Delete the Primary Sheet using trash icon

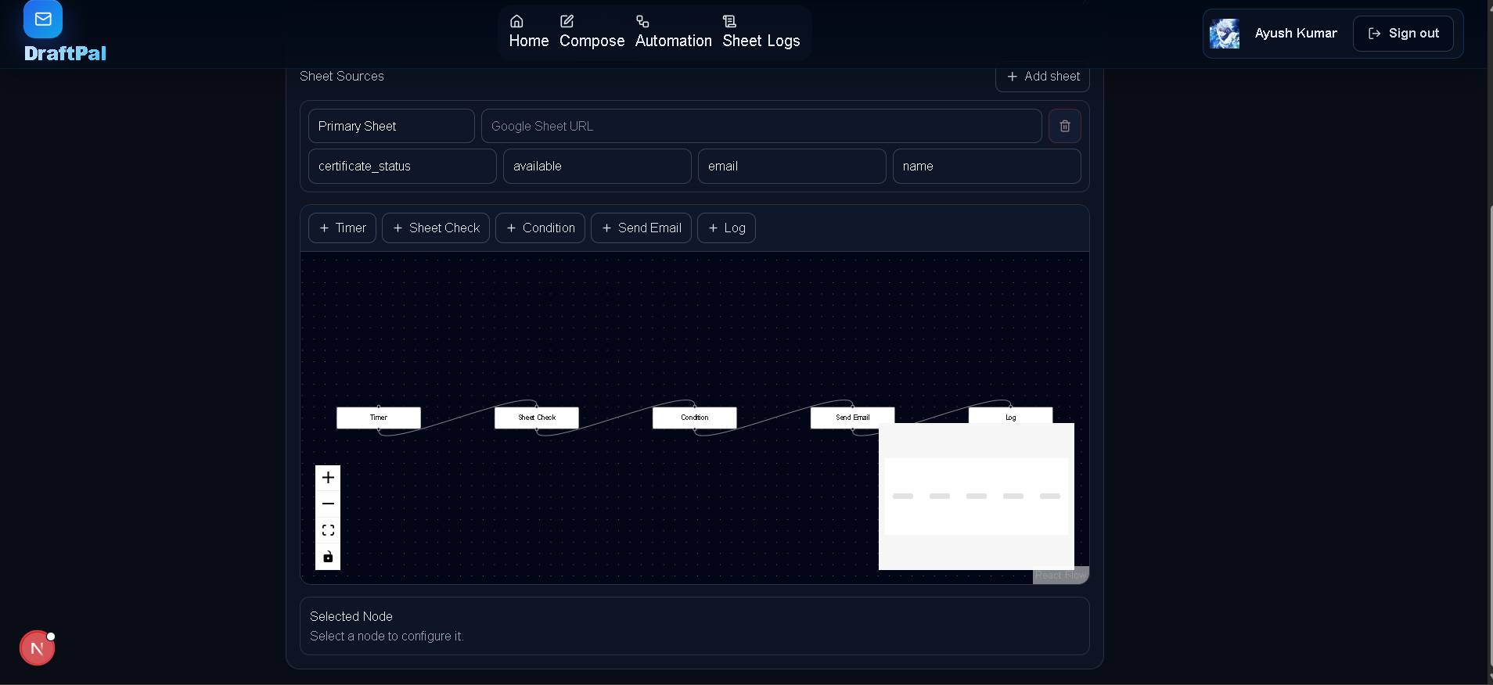pyautogui.click(x=1065, y=126)
